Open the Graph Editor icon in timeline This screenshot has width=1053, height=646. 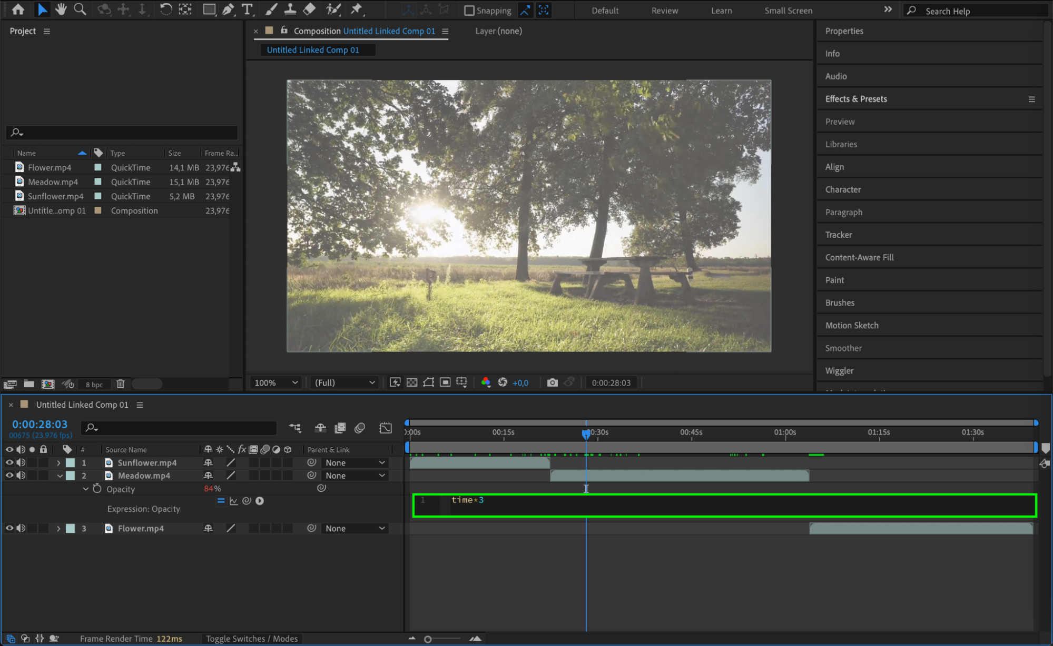(x=386, y=428)
